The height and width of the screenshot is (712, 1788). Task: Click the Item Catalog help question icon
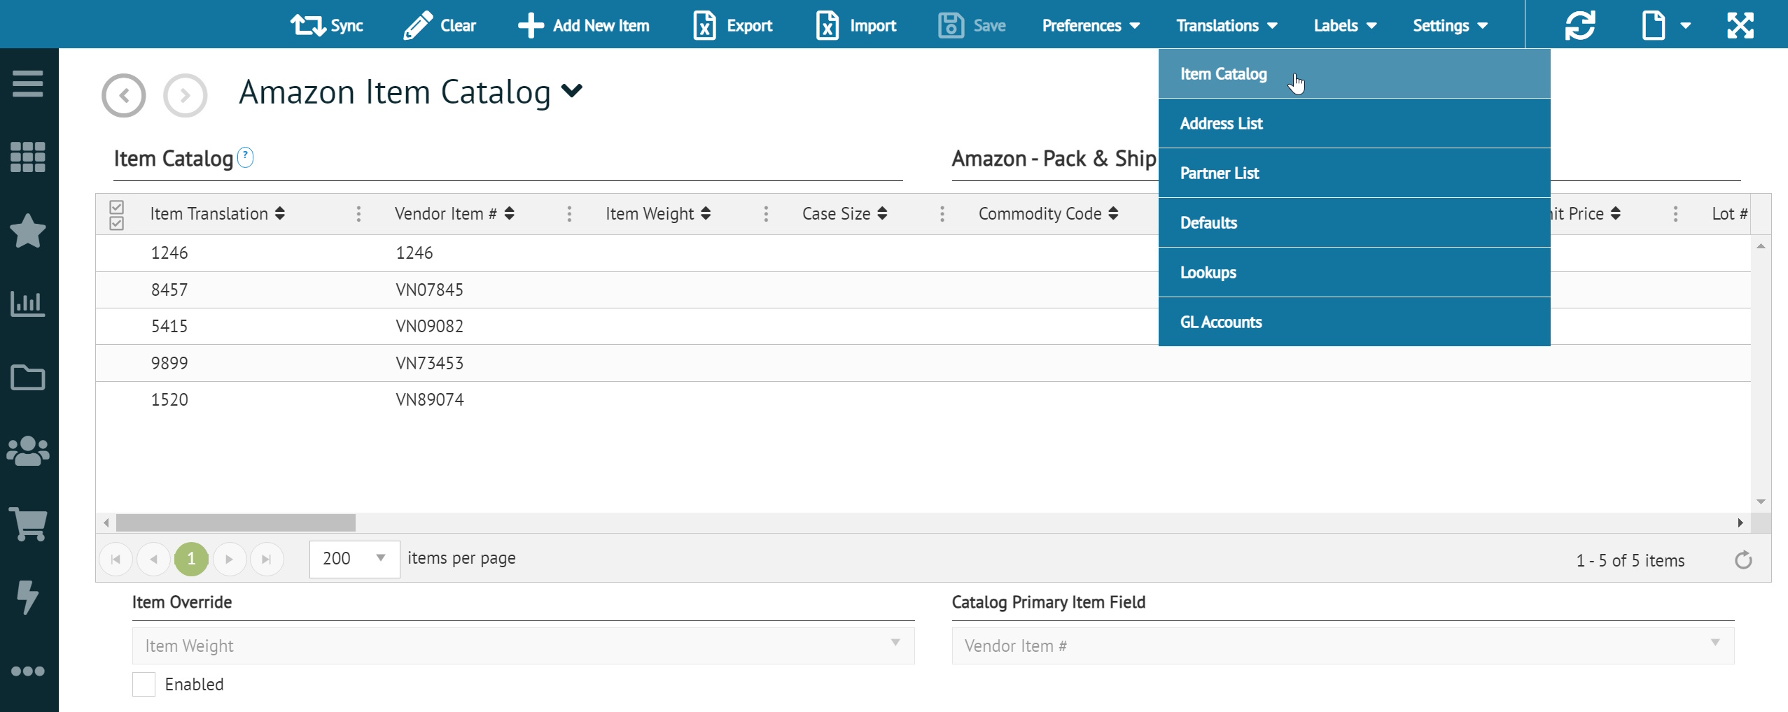click(245, 157)
